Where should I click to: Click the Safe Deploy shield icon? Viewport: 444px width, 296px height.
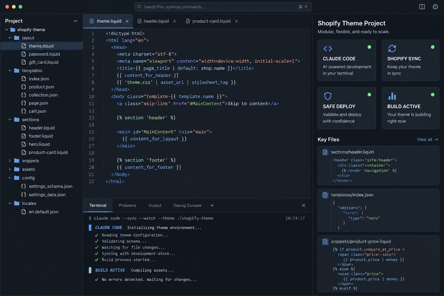pos(328,96)
